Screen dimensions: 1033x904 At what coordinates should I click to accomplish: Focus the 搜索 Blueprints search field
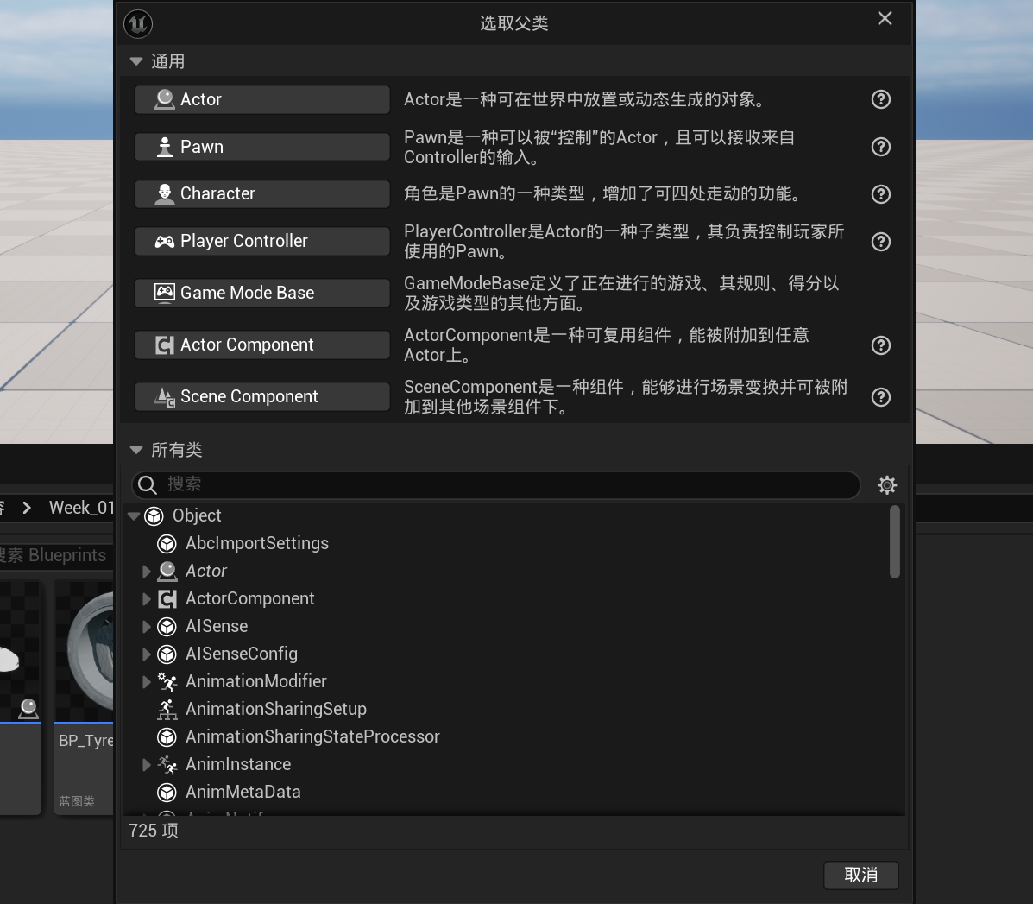click(x=57, y=555)
